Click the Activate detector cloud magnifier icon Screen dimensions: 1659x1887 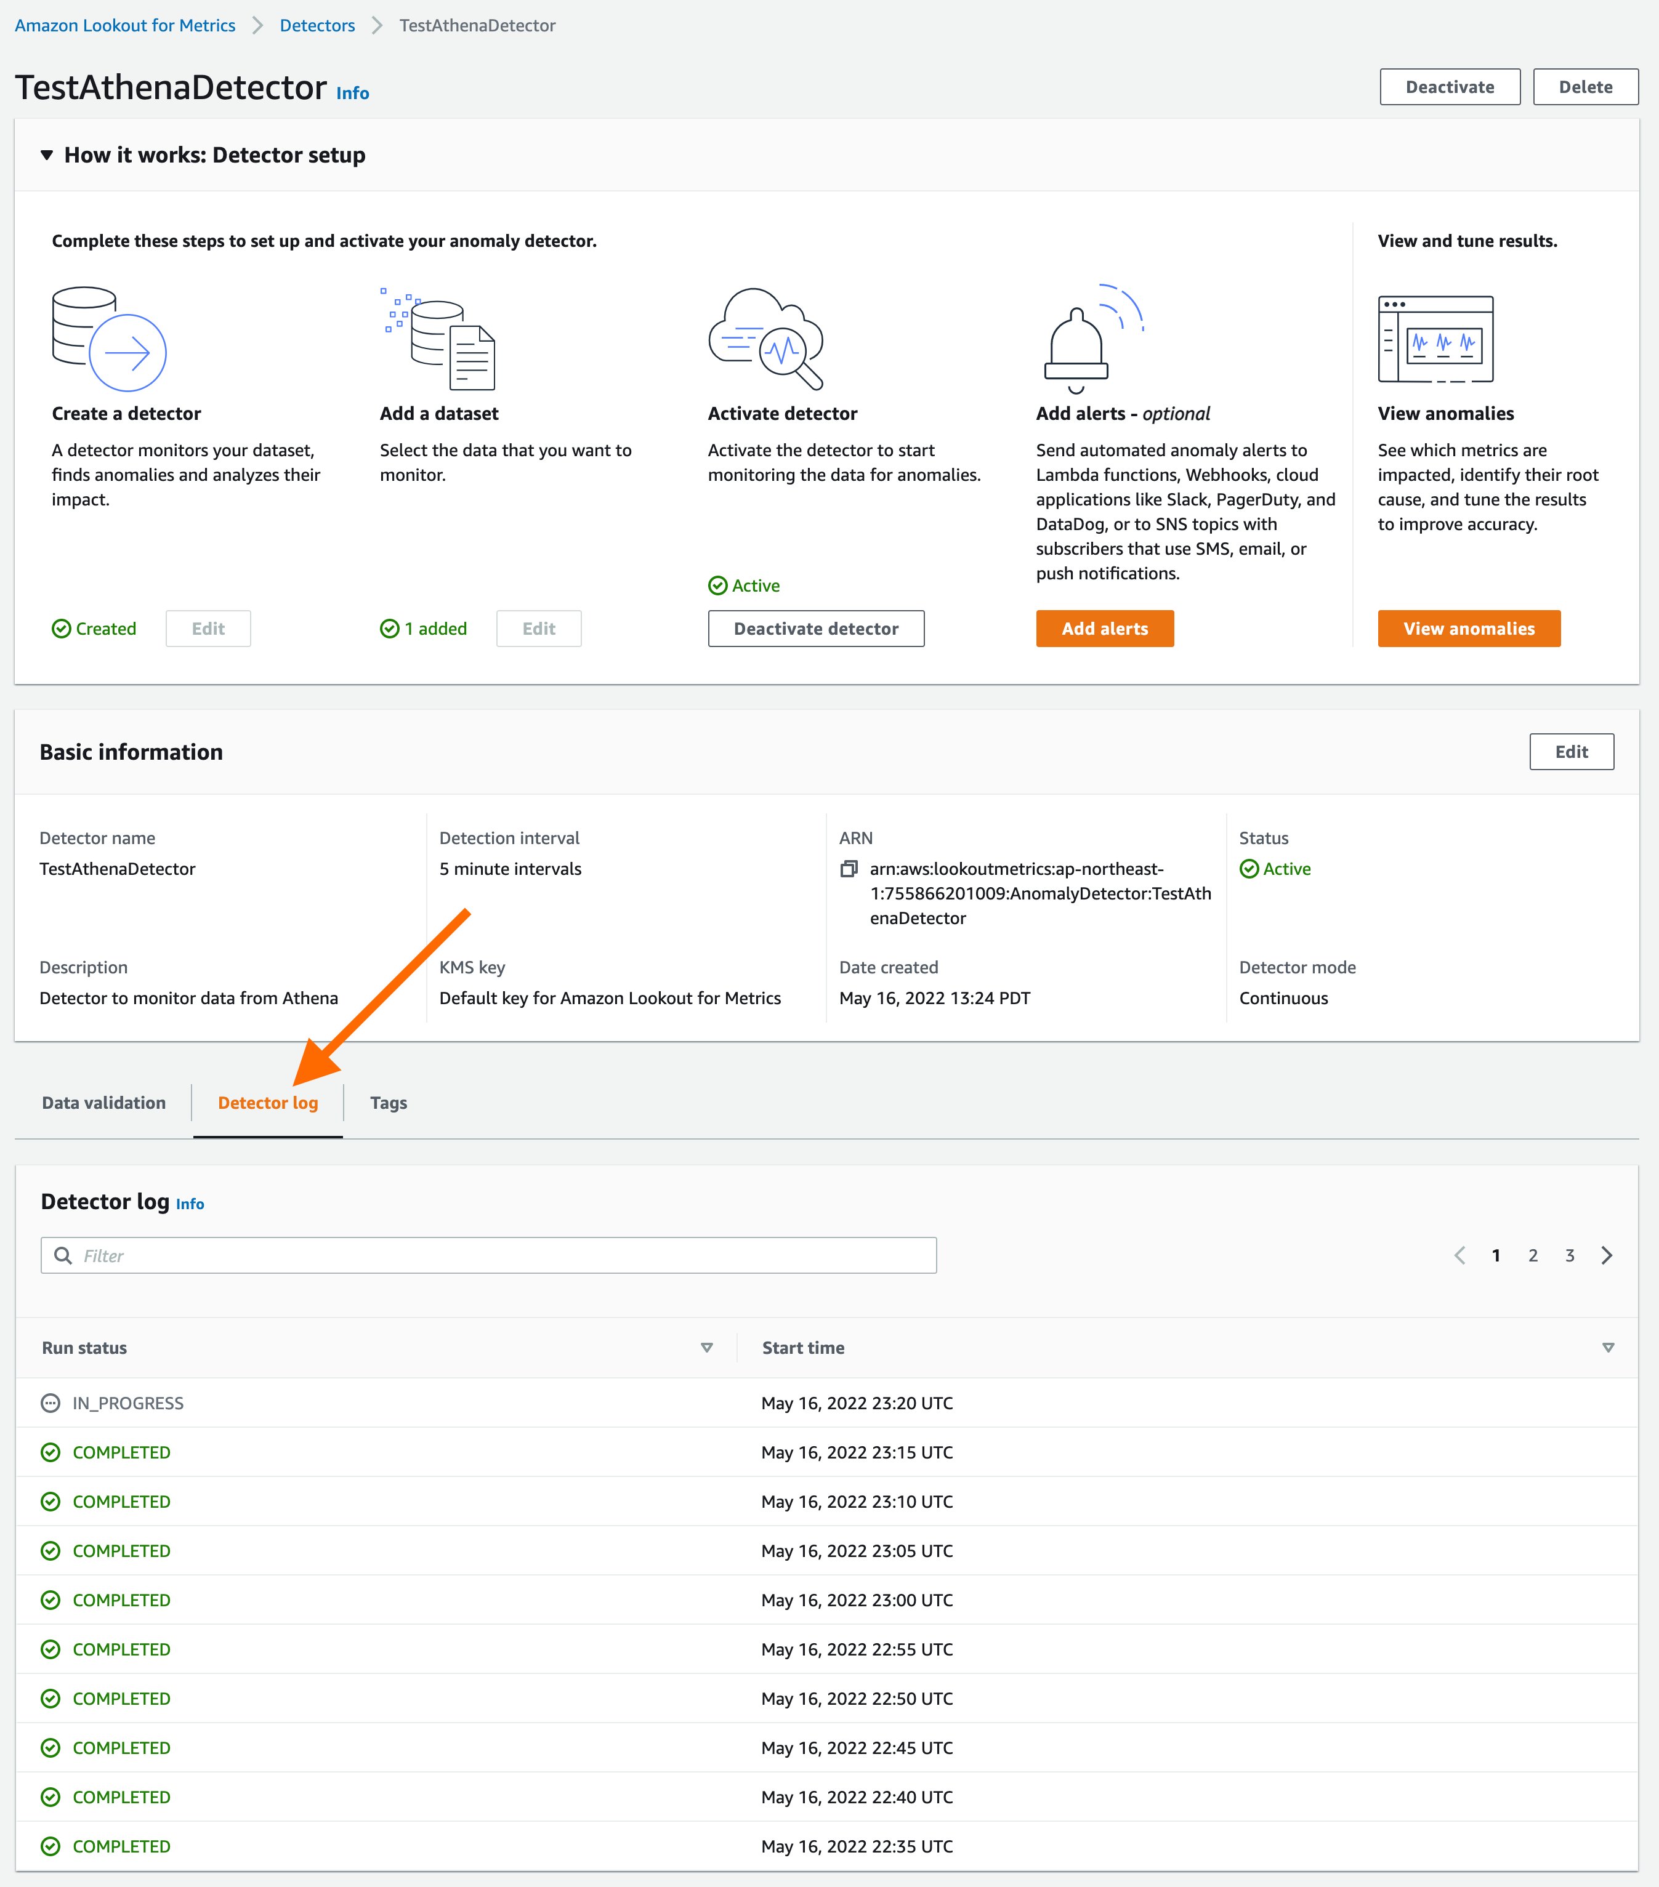click(765, 339)
